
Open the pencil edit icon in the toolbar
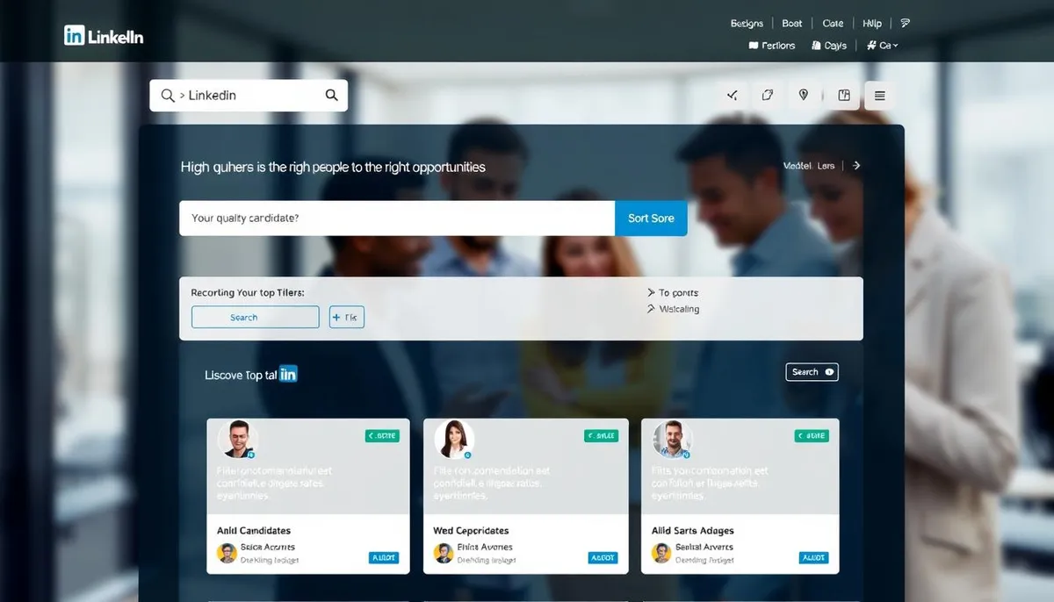[768, 95]
